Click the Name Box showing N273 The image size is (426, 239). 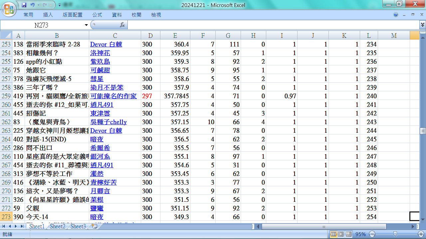pos(42,25)
